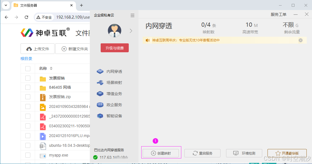Click the red 升级与续费 button
This screenshot has height=164, width=312.
point(115,48)
